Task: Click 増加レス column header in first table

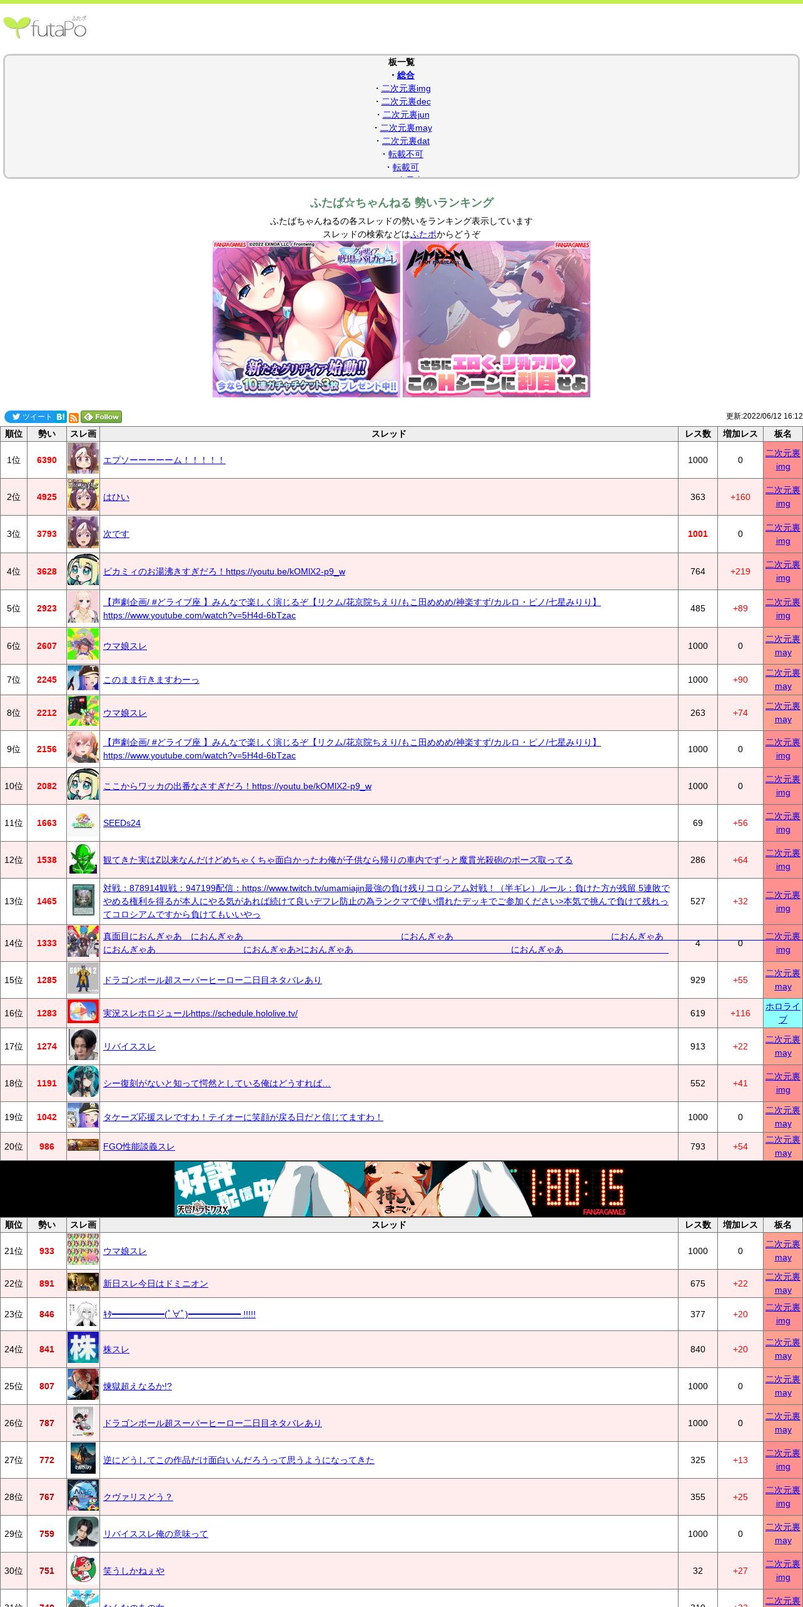Action: click(x=740, y=434)
